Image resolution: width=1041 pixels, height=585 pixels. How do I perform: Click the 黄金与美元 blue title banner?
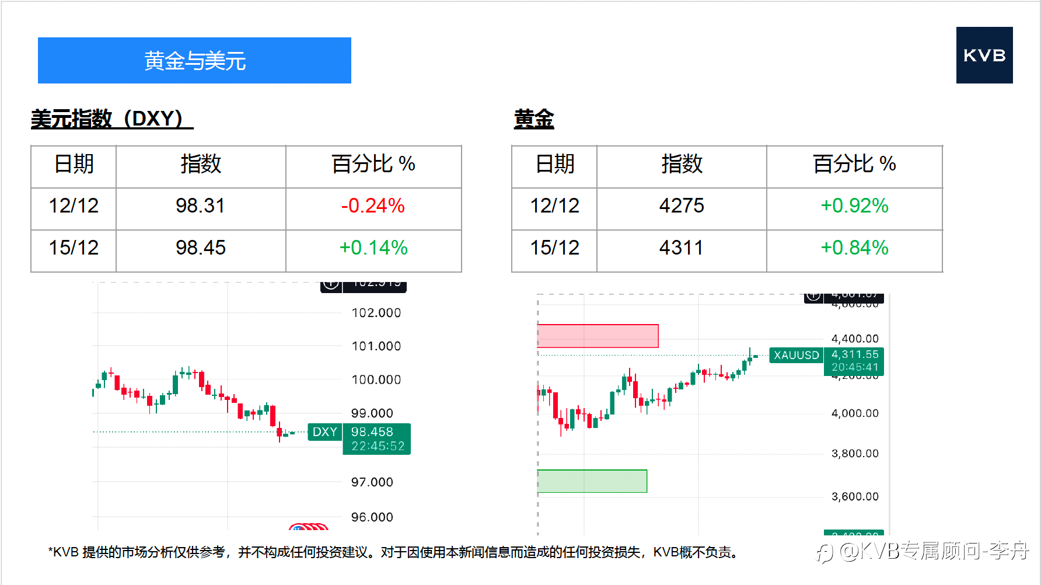pyautogui.click(x=194, y=61)
